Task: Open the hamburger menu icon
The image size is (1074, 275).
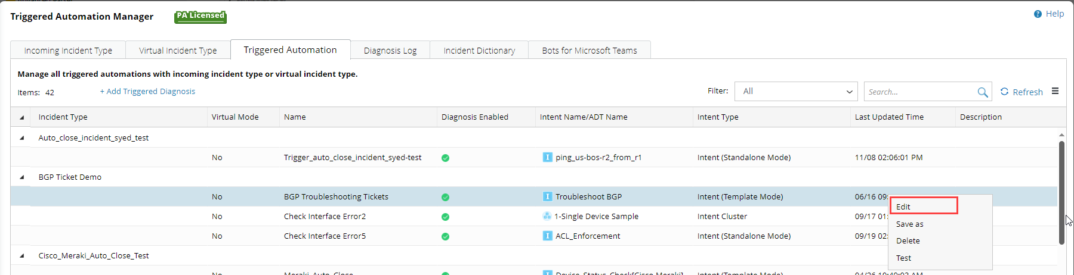Action: [1055, 91]
